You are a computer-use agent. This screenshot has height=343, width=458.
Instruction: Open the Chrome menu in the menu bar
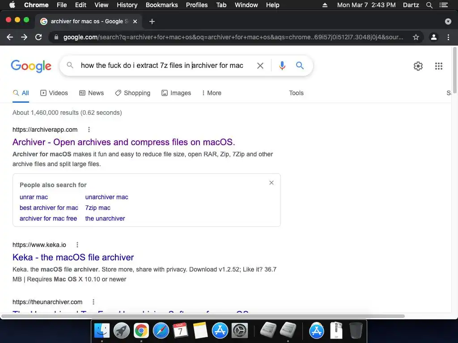tap(36, 5)
